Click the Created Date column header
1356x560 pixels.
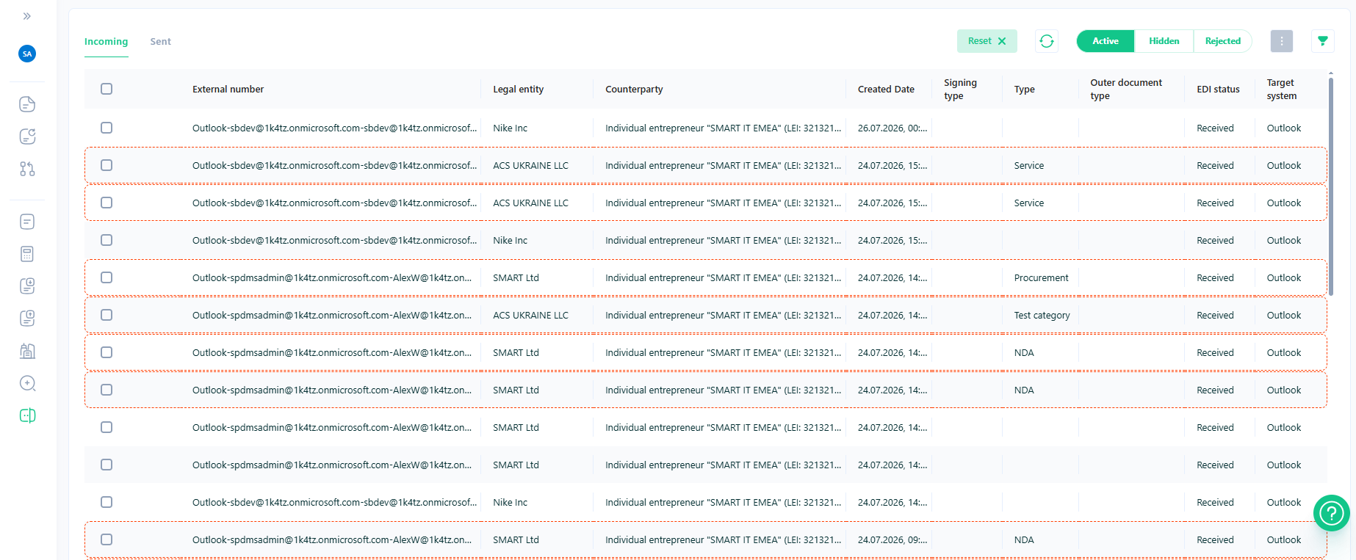pos(886,89)
